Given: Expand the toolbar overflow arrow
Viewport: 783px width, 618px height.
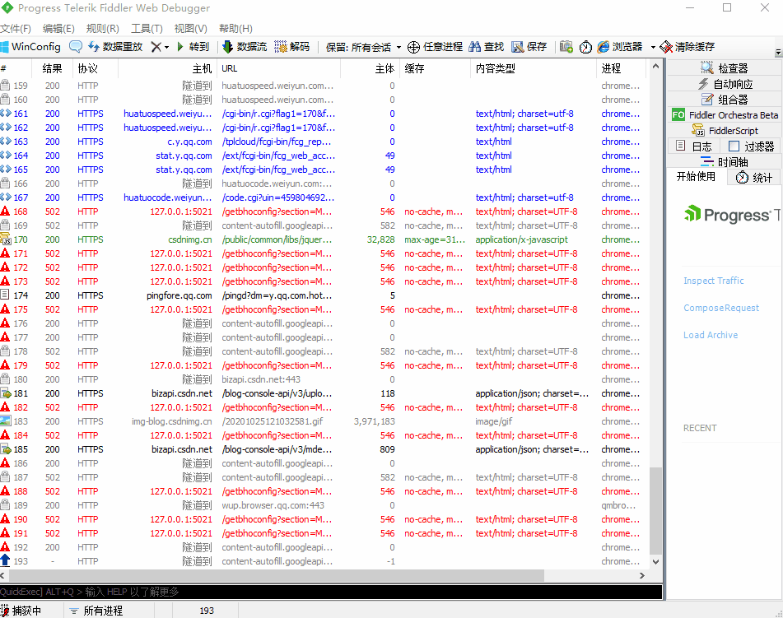Looking at the screenshot, I should [778, 52].
